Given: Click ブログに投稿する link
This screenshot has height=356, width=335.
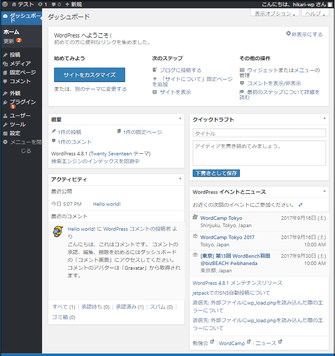Looking at the screenshot, I should point(180,70).
